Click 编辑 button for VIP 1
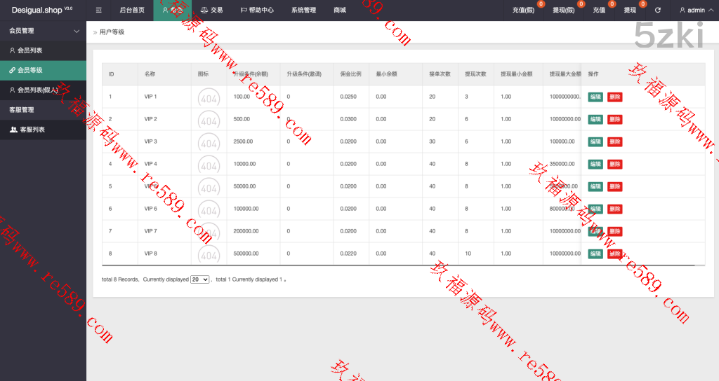The image size is (719, 381). (595, 97)
